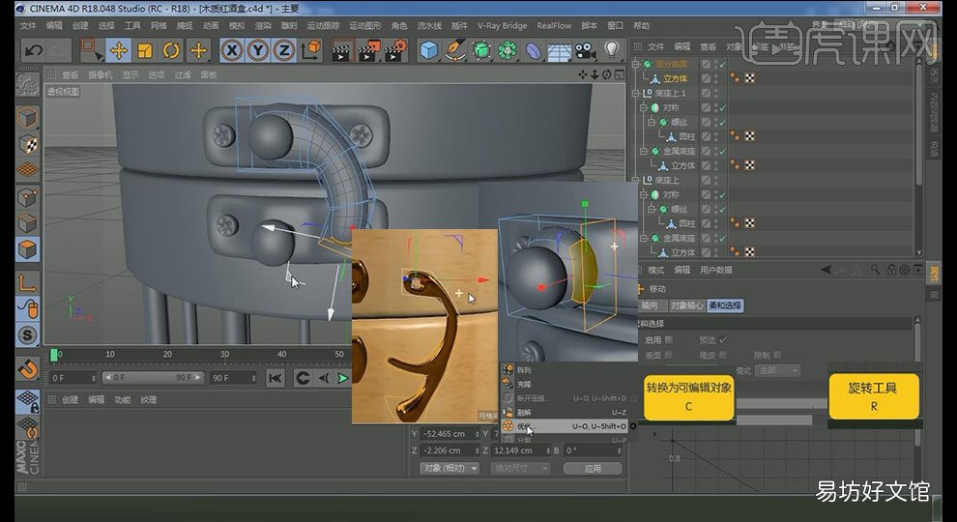Toggle X axis lock

(x=231, y=50)
